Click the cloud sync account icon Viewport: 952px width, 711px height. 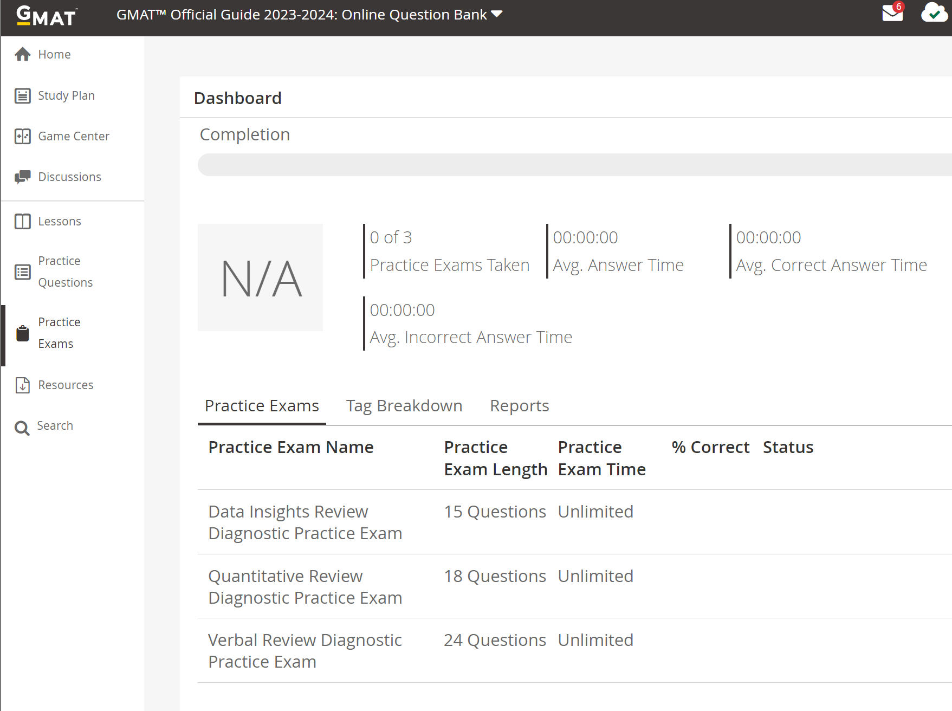click(934, 13)
